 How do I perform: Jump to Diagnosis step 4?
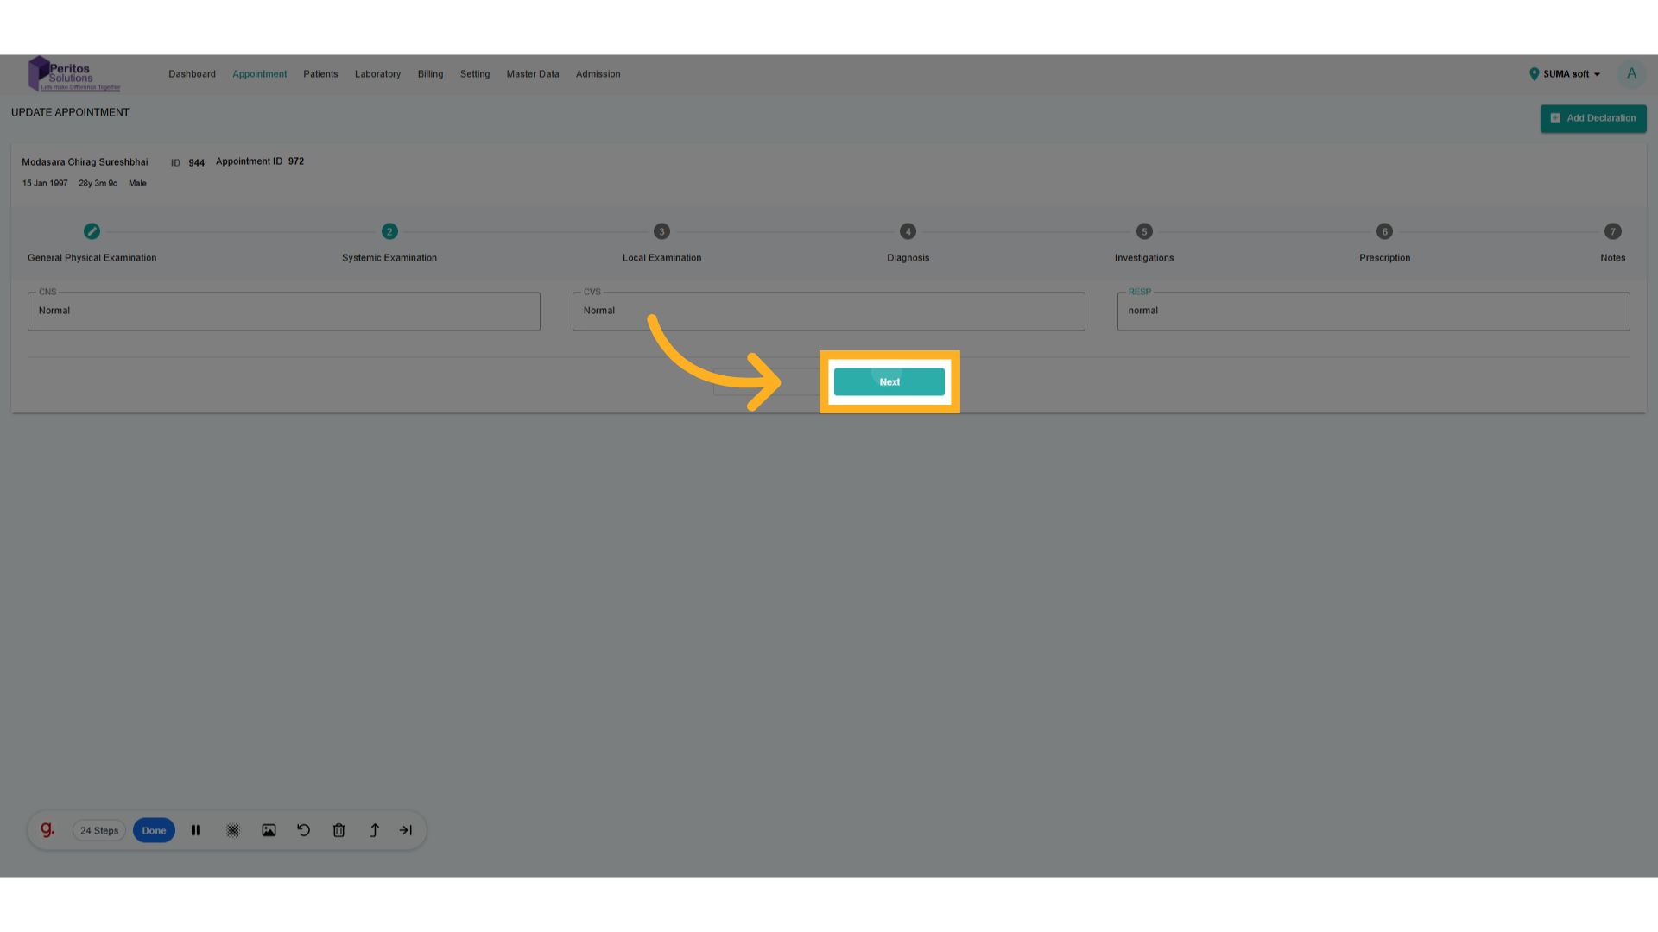pos(908,231)
